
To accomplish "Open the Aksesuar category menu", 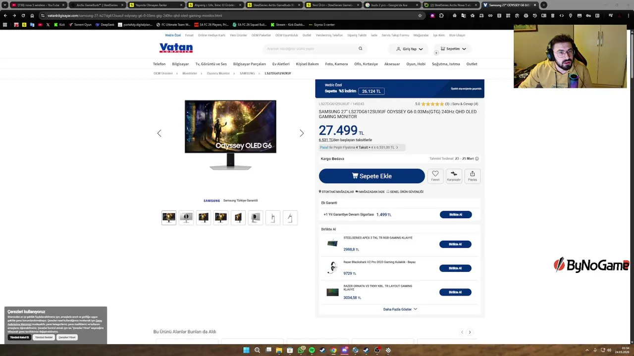I will click(392, 64).
